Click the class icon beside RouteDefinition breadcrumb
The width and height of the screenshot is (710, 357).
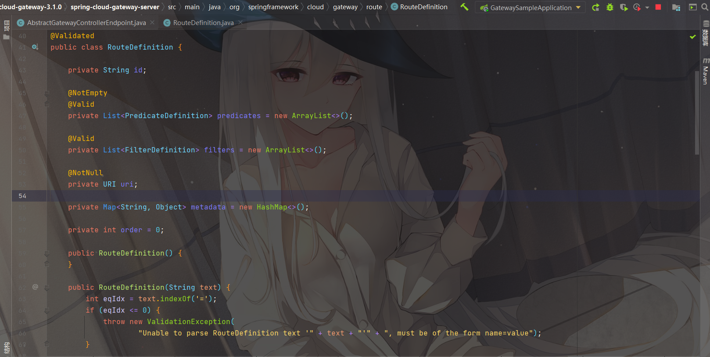coord(394,7)
